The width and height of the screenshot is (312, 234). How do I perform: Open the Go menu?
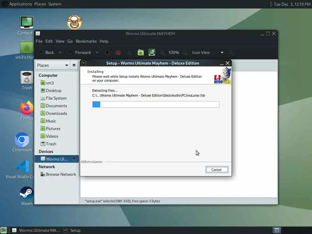70,41
